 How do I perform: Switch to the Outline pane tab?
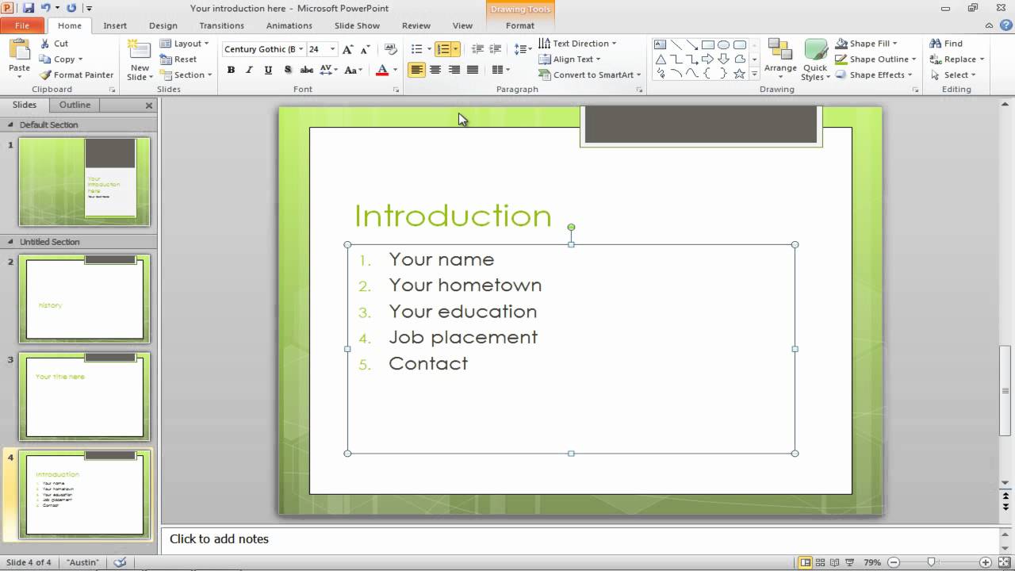coord(75,105)
